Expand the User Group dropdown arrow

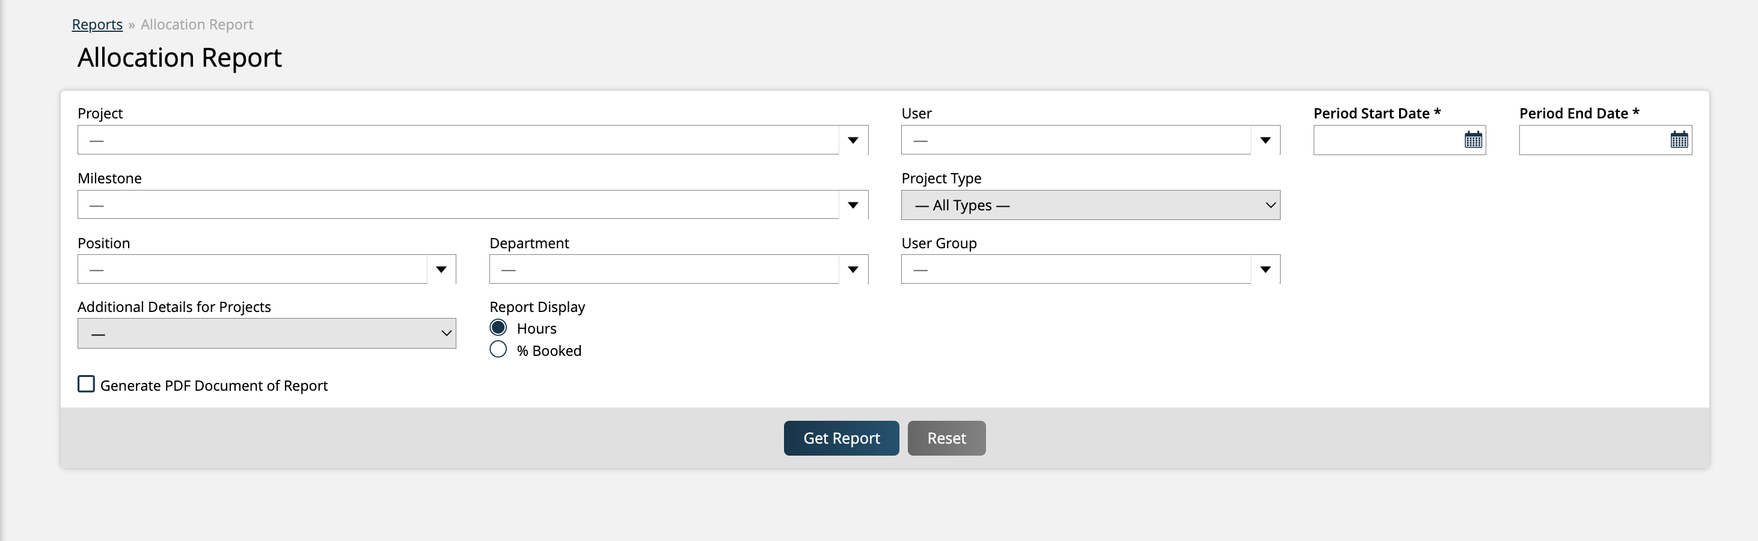coord(1264,269)
